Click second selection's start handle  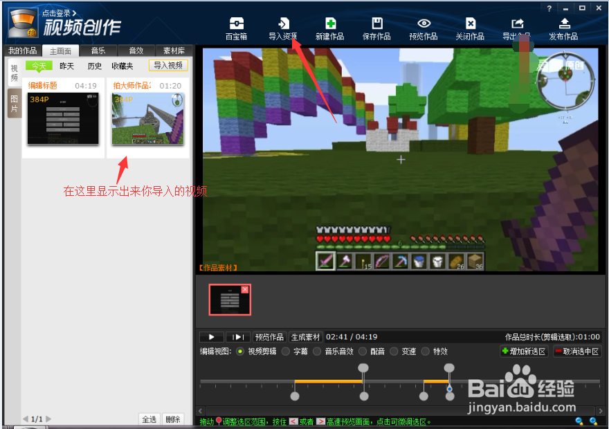point(424,396)
